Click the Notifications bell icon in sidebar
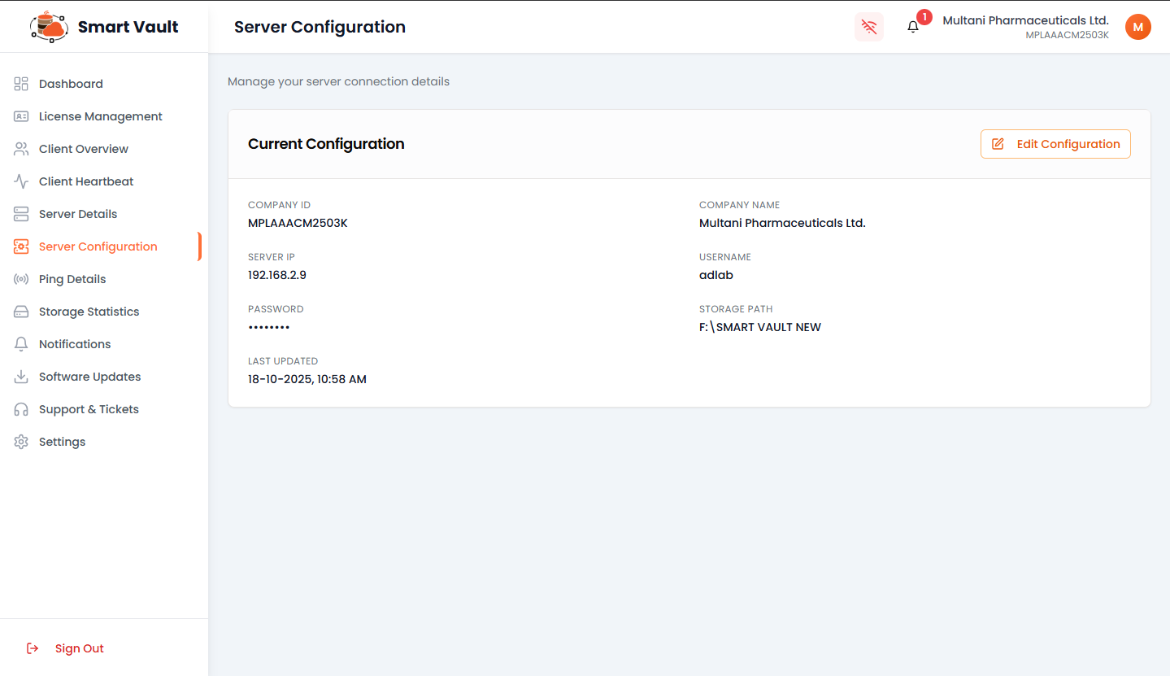 click(x=20, y=343)
